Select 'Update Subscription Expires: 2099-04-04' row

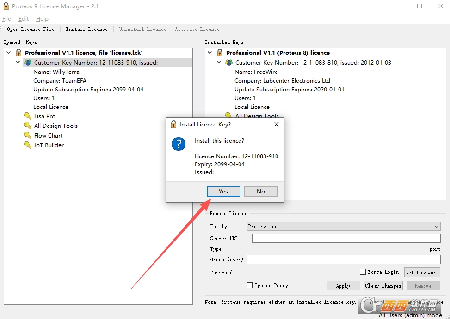coord(88,90)
